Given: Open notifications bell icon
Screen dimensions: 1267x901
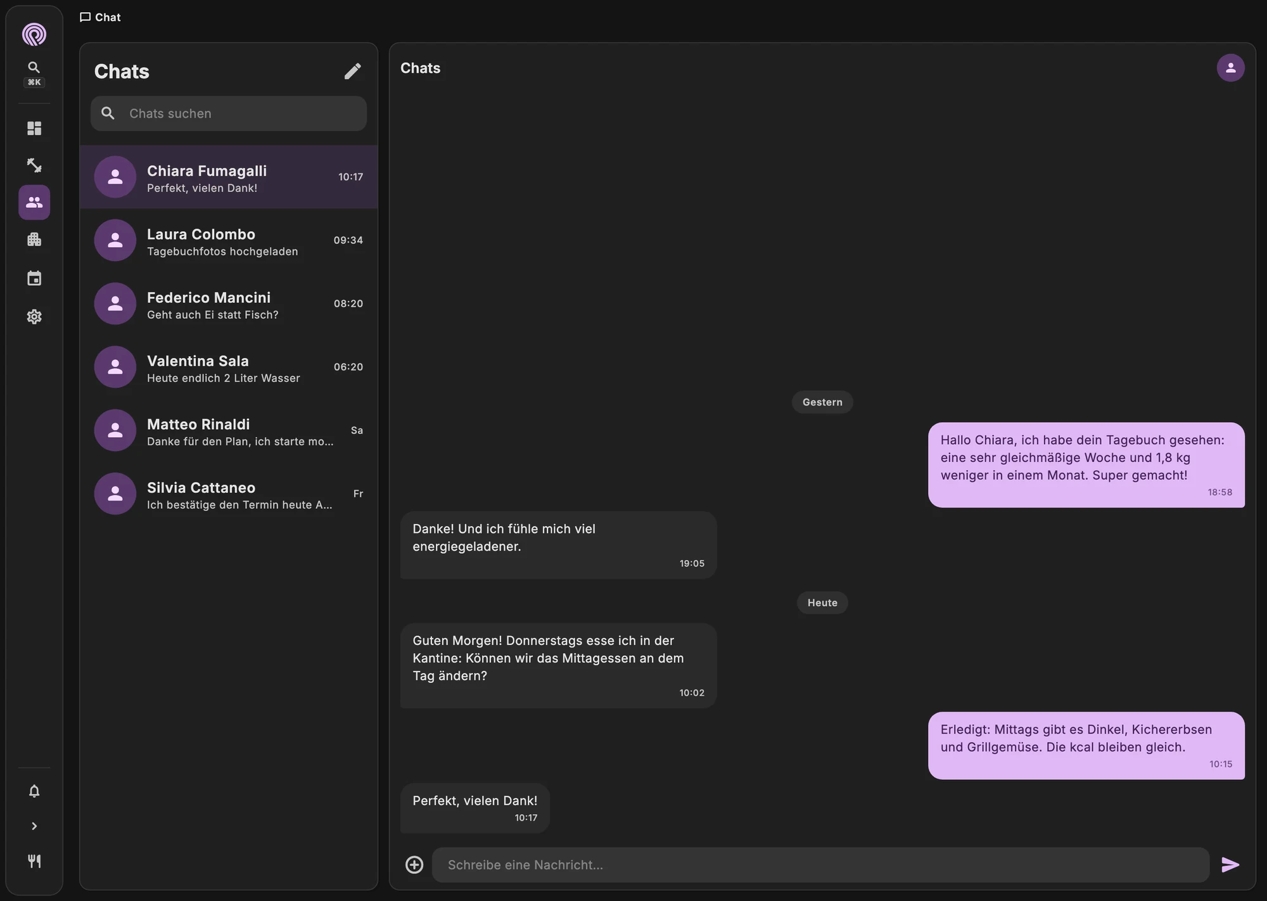Looking at the screenshot, I should click(x=34, y=791).
